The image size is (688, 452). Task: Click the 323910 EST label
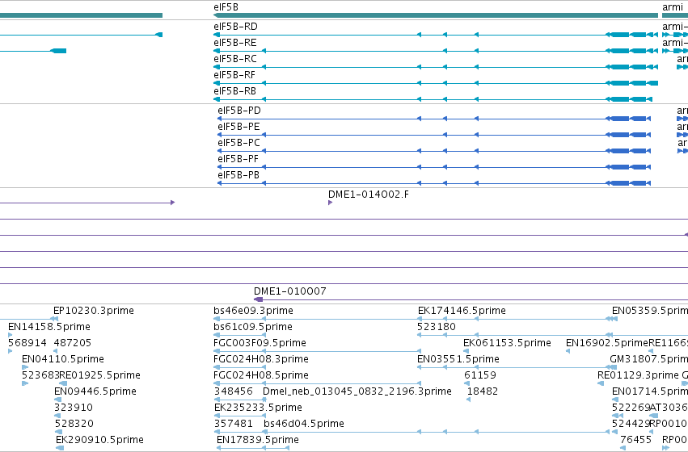[74, 408]
